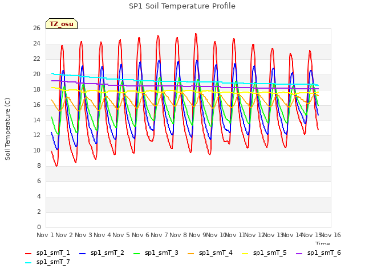The image size is (365, 273).
Task: Click the TZ_osu annotation label
Action: pyautogui.click(x=62, y=24)
